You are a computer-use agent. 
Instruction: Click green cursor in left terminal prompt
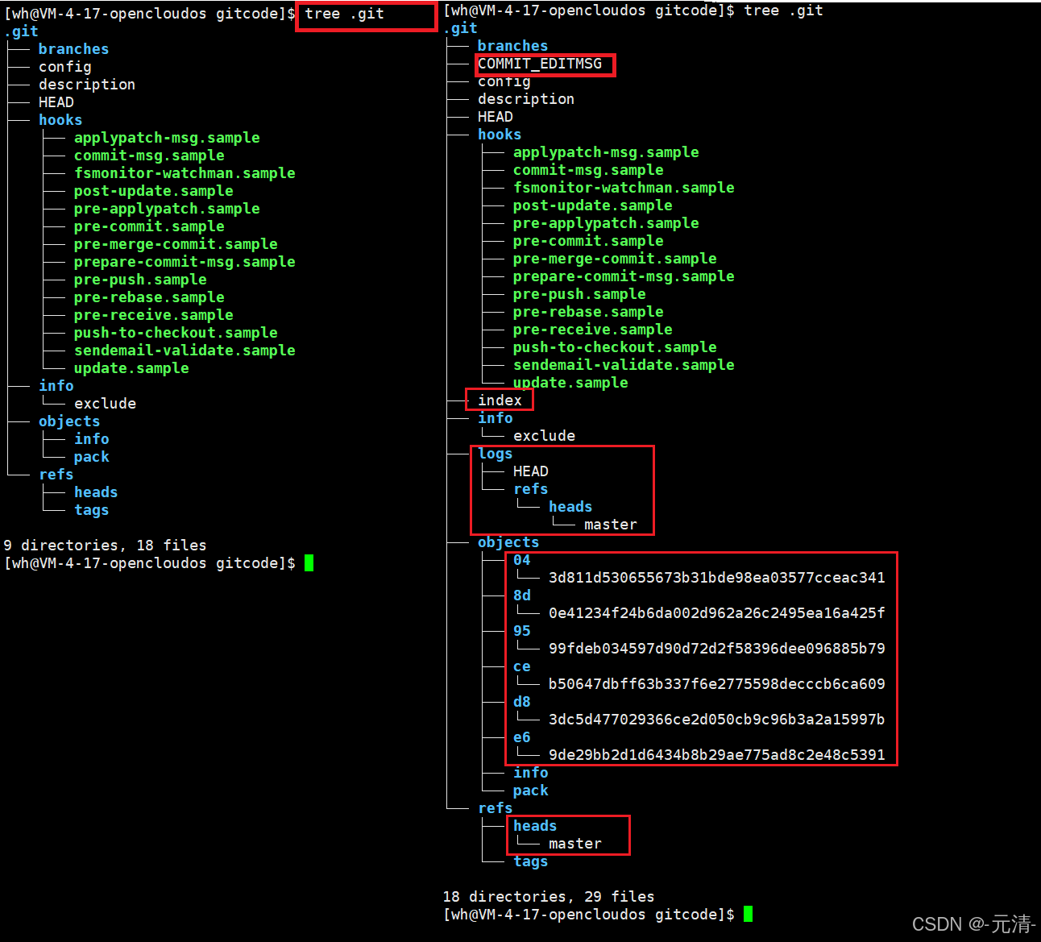coord(309,563)
